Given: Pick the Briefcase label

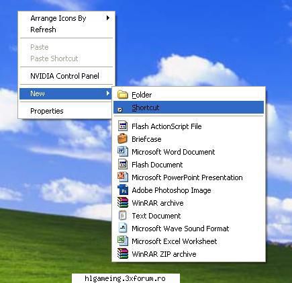Looking at the screenshot, I should 146,139.
